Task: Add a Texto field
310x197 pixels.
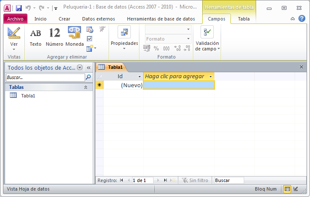Action: pos(35,37)
